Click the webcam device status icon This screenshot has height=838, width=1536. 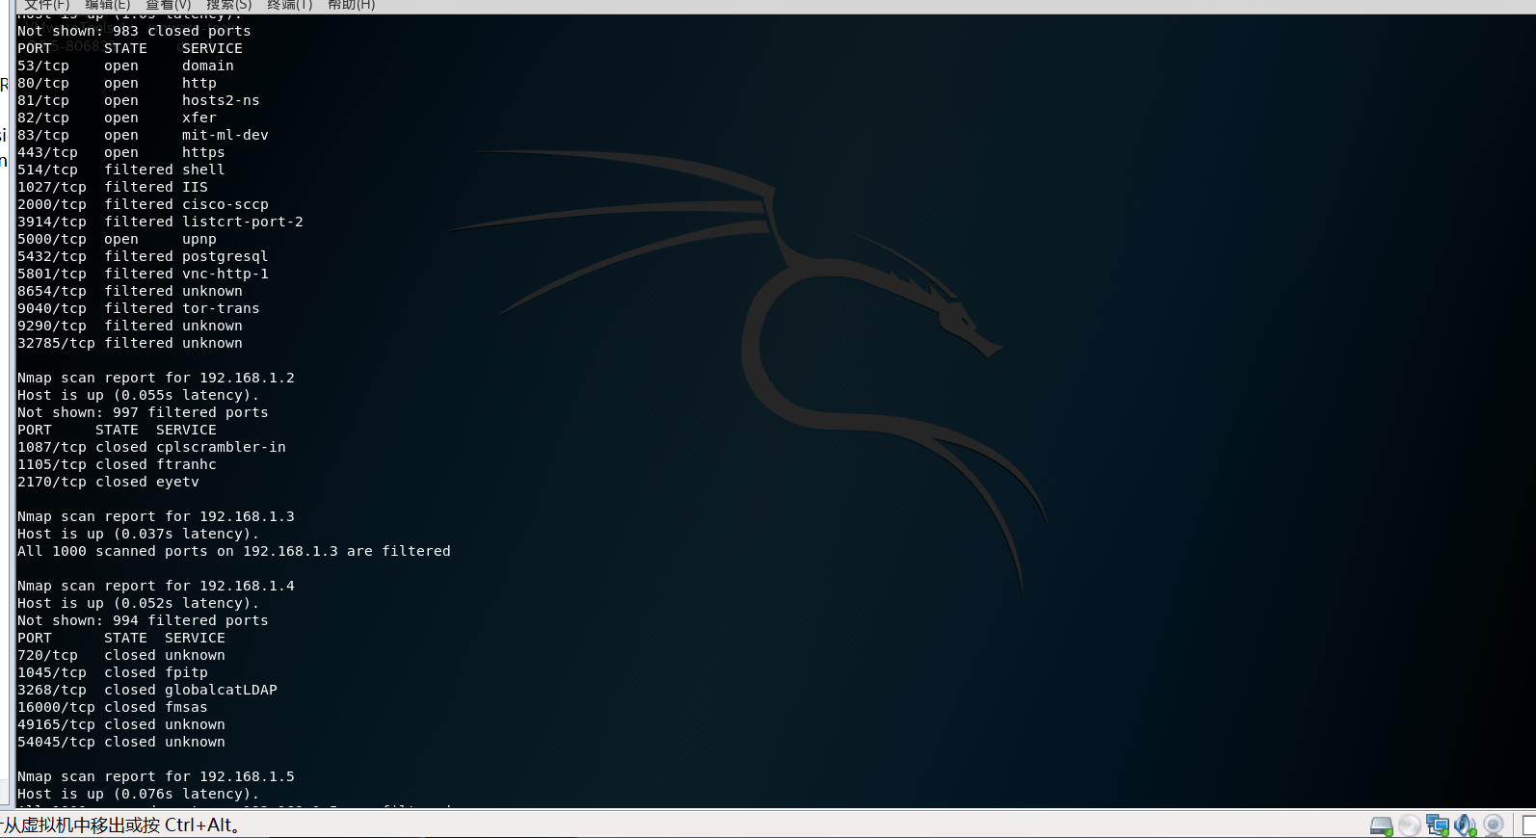(1494, 825)
